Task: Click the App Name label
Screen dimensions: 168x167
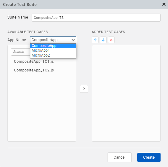Action: pos(17,40)
